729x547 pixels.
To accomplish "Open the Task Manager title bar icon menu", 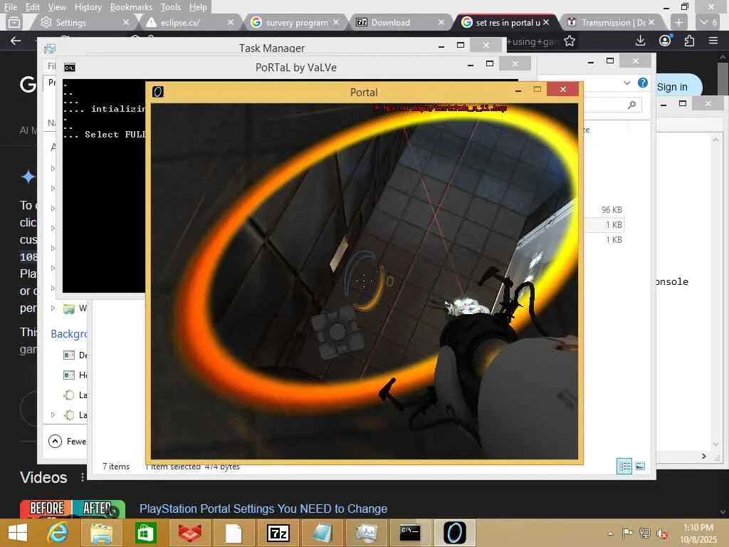I will click(x=49, y=48).
